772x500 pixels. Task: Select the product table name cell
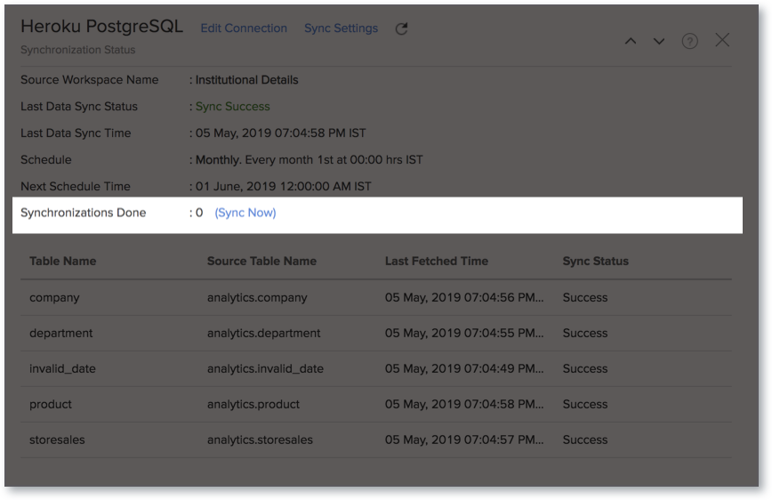pos(50,404)
